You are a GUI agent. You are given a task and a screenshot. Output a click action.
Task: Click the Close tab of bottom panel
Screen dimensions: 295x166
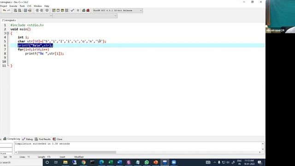58,139
